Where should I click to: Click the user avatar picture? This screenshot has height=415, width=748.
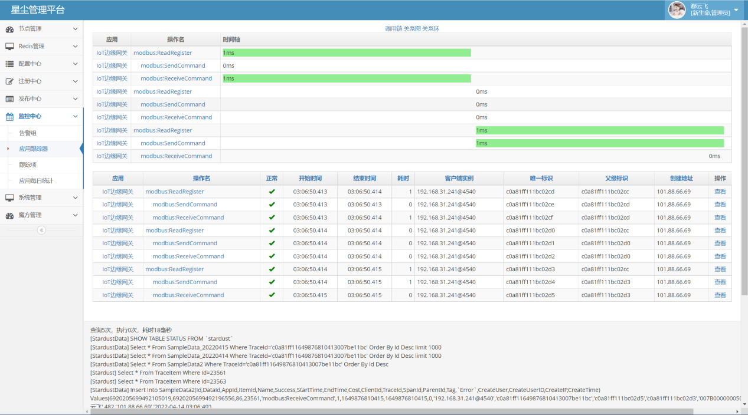[x=677, y=10]
